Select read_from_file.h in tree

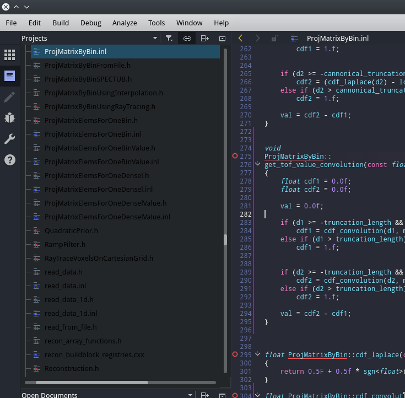click(x=71, y=327)
